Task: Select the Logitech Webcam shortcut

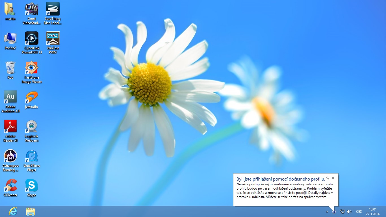Action: [32, 131]
